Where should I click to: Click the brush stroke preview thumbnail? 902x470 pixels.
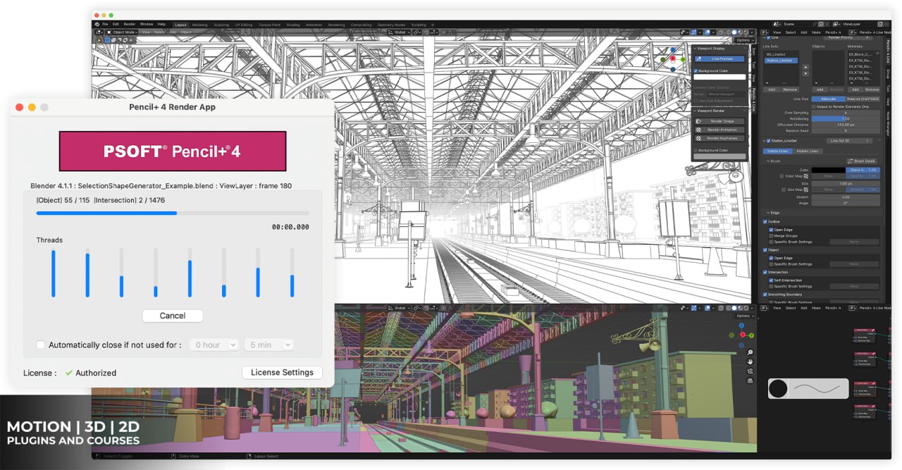pyautogui.click(x=808, y=389)
